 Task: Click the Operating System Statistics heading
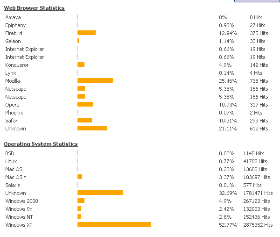(x=41, y=144)
